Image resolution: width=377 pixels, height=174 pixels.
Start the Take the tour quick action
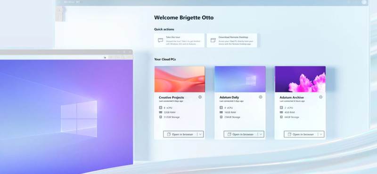click(x=180, y=40)
